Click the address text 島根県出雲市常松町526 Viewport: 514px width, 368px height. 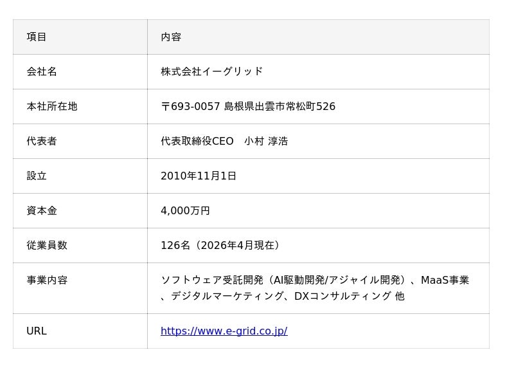pyautogui.click(x=279, y=106)
